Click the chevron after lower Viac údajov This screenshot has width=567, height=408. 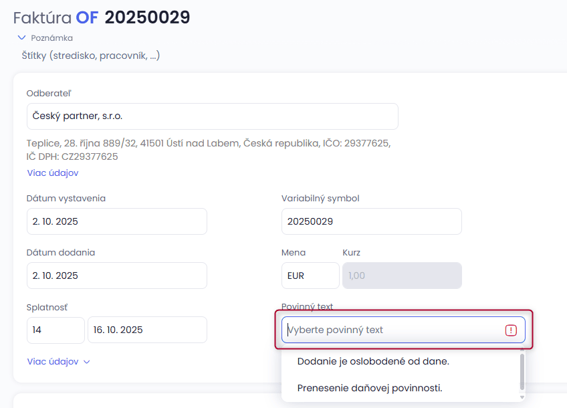87,362
